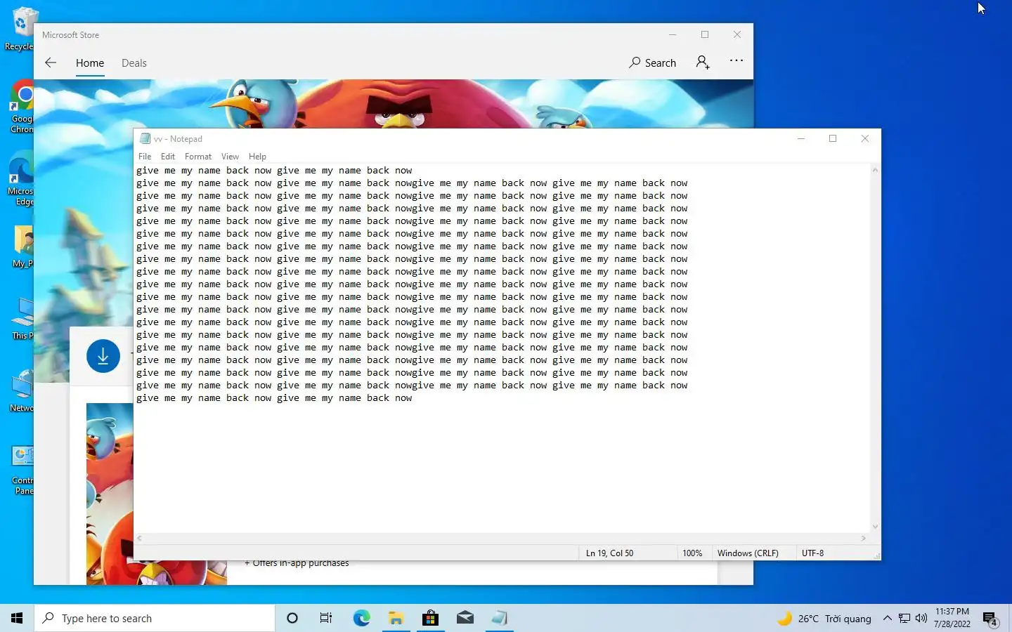This screenshot has width=1012, height=632.
Task: Open the Help menu in Notepad
Action: [x=257, y=157]
